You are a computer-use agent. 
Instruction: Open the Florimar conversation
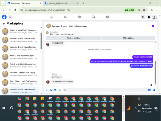[20, 40]
